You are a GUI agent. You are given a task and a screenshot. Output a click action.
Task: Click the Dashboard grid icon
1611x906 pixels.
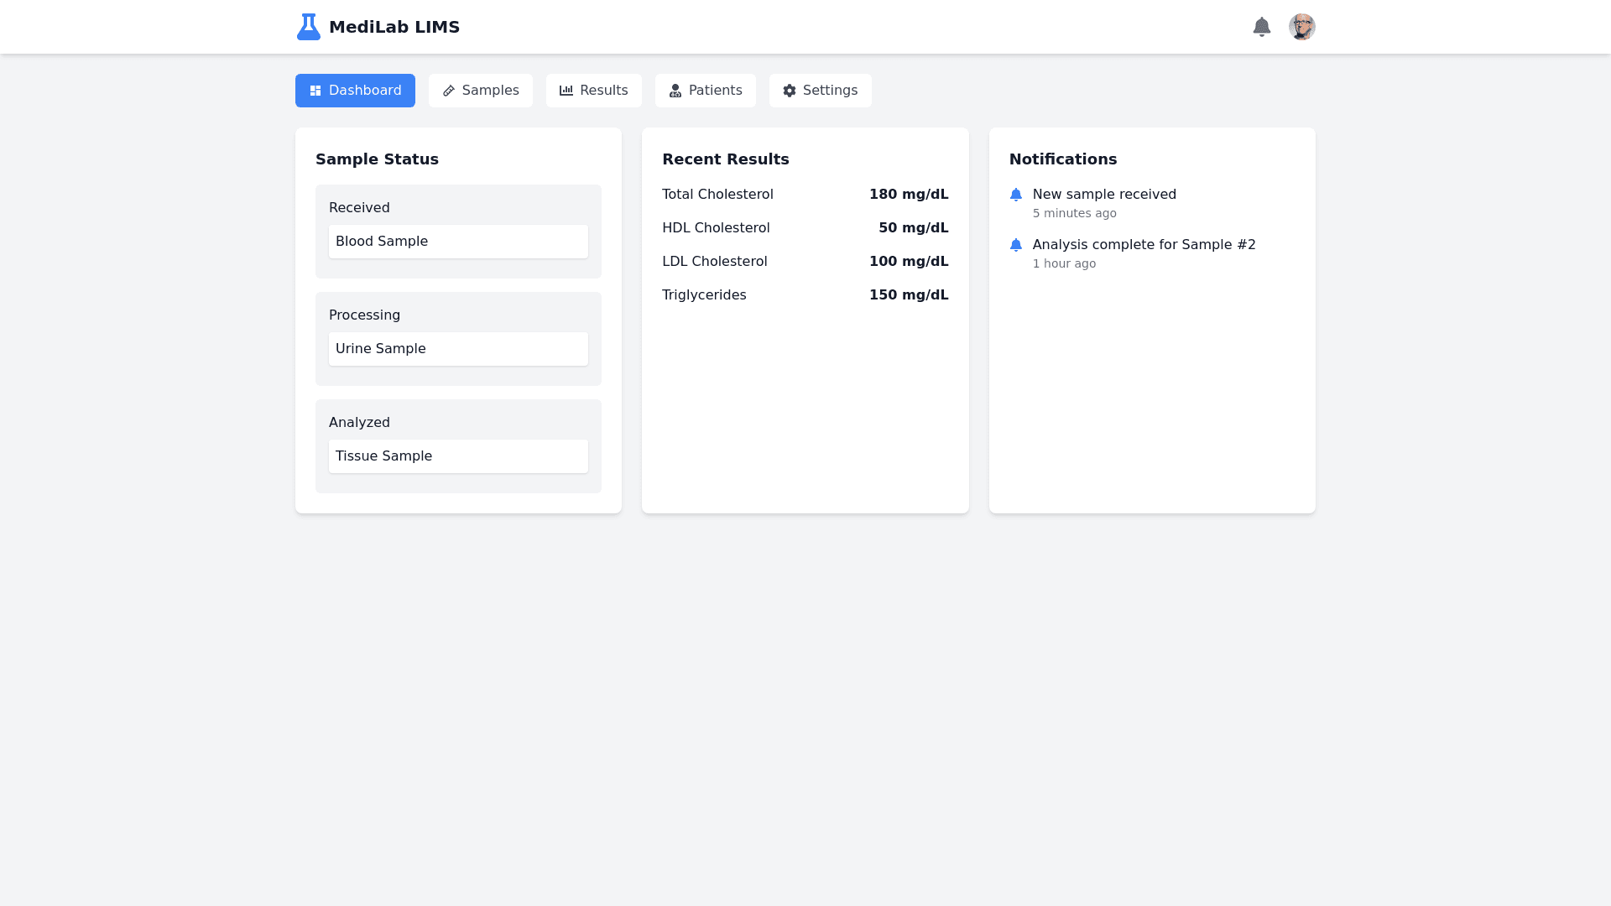pos(315,91)
